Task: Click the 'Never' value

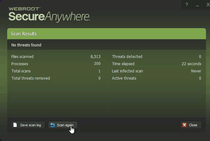Action: pos(196,71)
